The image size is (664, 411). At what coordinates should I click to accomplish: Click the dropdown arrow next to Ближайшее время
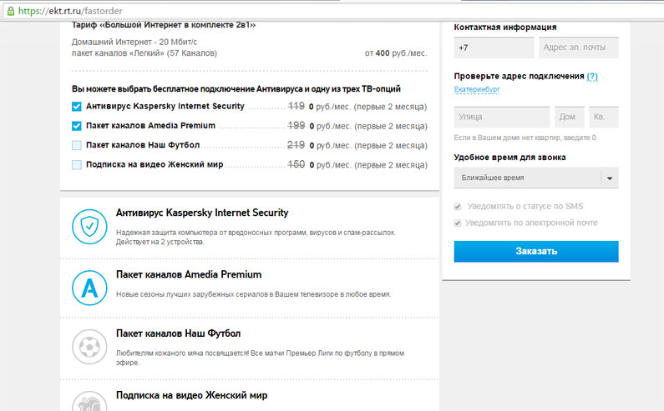coord(610,178)
